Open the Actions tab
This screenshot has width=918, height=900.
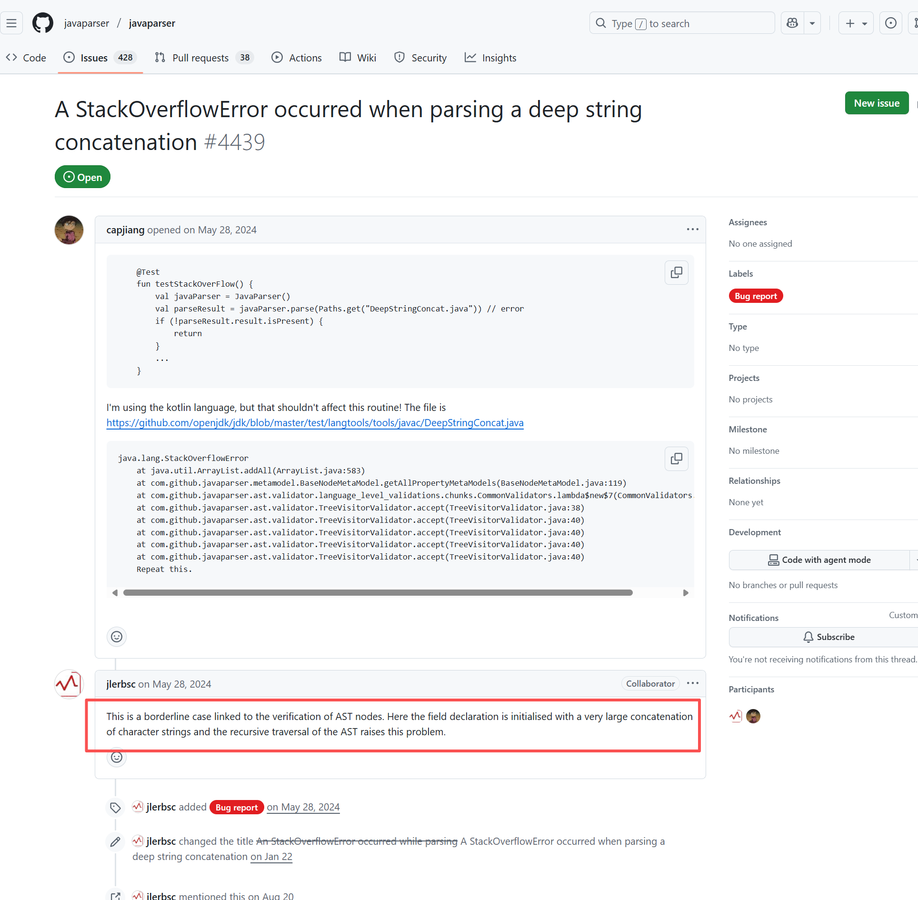[297, 58]
